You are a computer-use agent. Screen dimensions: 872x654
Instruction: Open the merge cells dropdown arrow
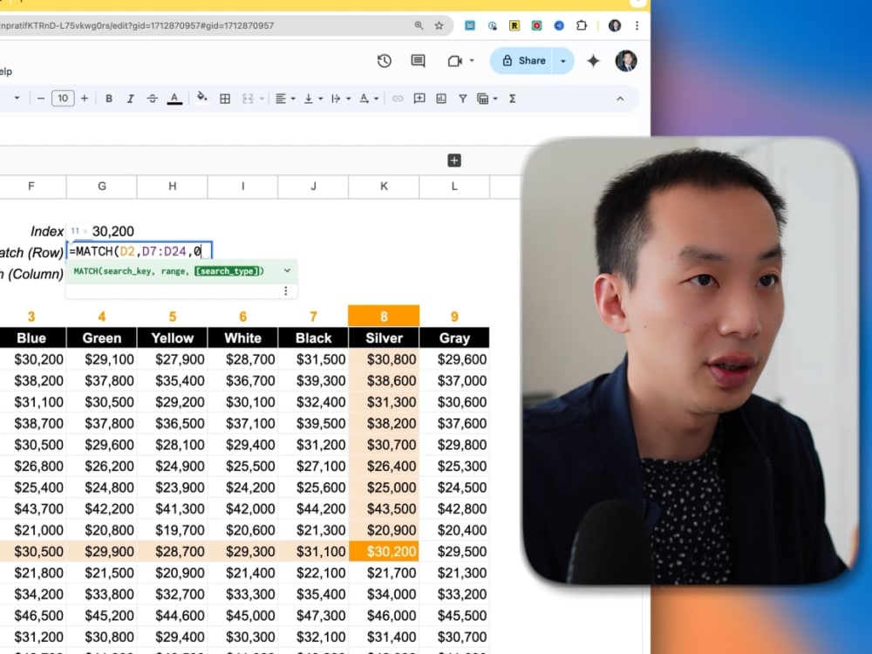point(262,99)
